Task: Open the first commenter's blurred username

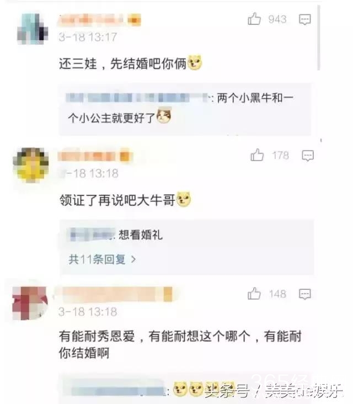Action: tap(100, 20)
